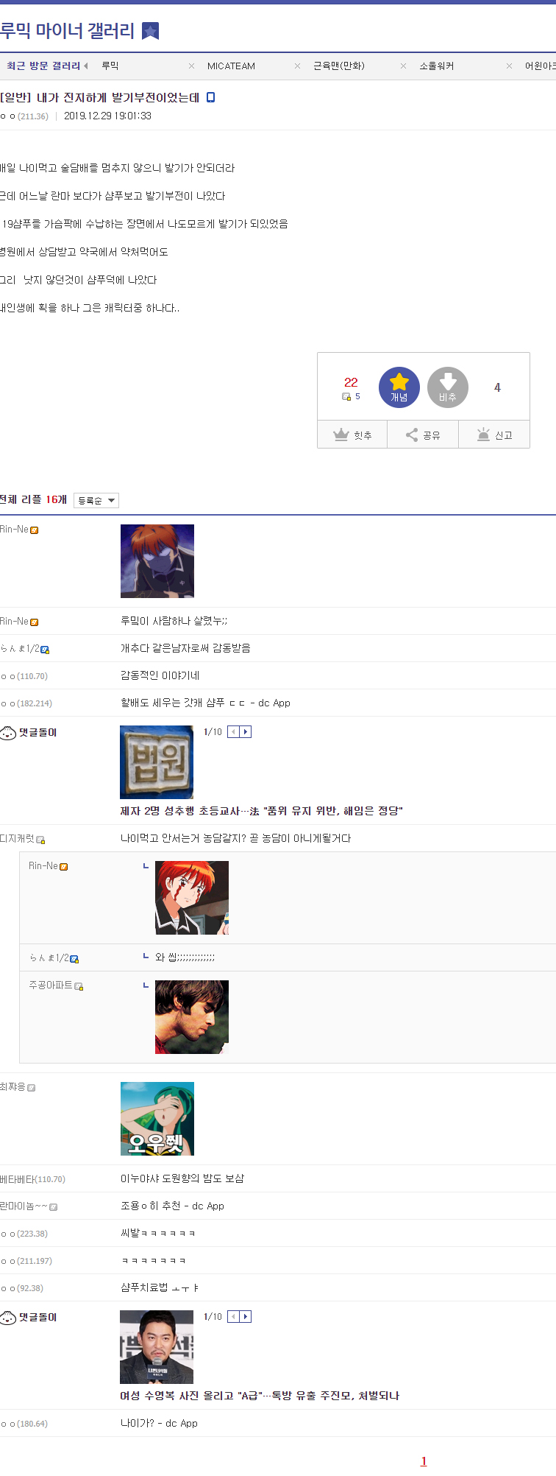Click the gallery bookmark star icon in title
This screenshot has height=1476, width=556.
pyautogui.click(x=150, y=31)
